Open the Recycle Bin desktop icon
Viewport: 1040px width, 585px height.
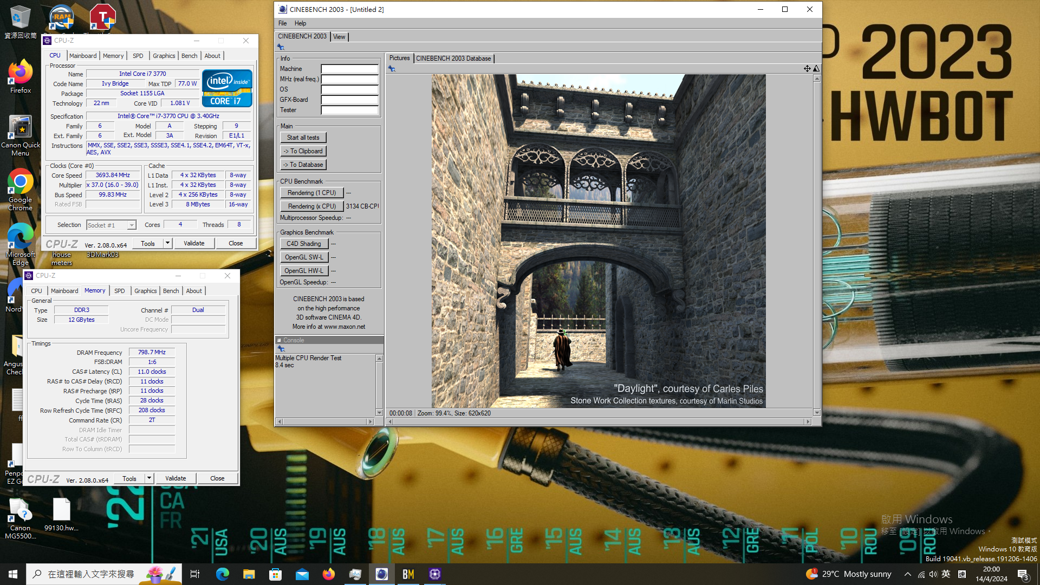20,22
